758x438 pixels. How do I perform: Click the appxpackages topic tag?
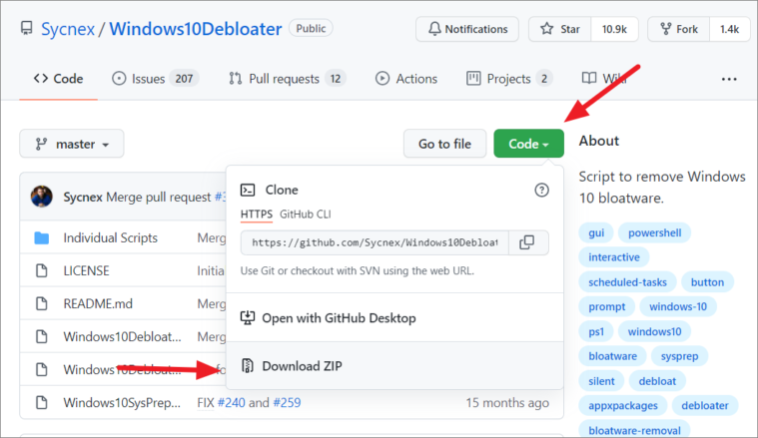[623, 406]
